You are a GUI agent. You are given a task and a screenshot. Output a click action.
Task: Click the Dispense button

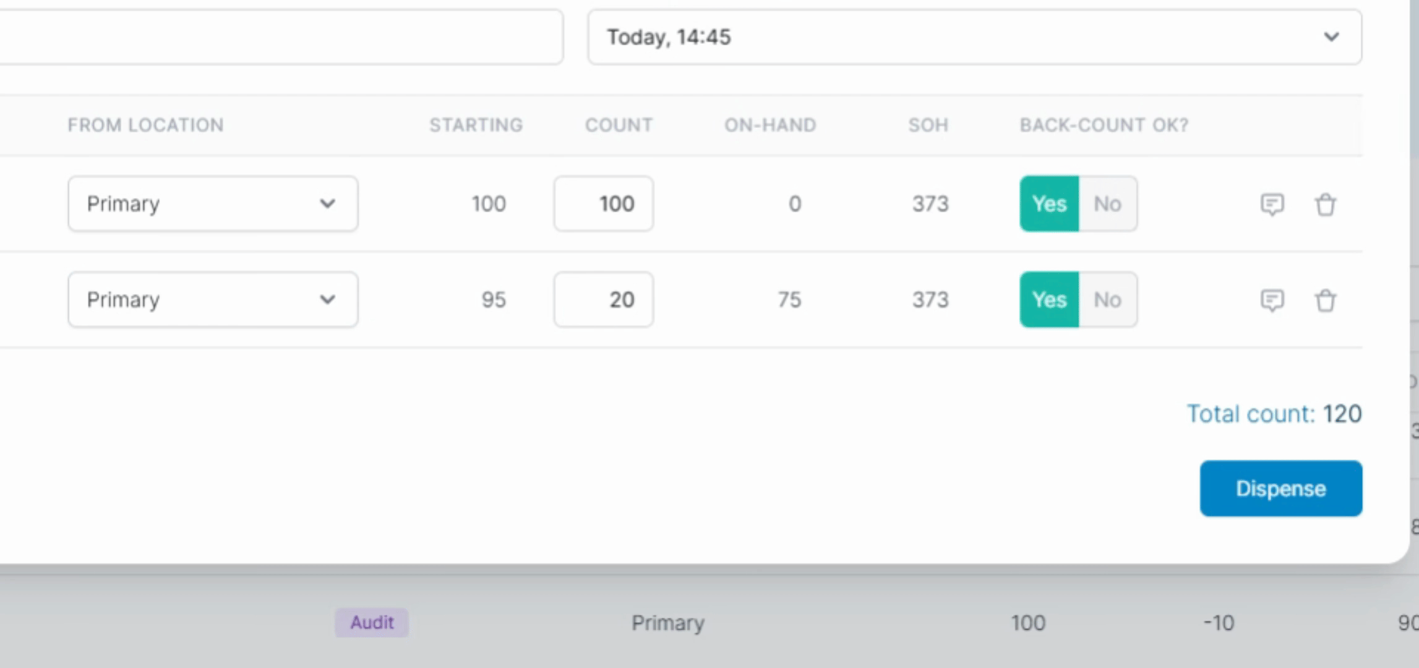pos(1280,489)
